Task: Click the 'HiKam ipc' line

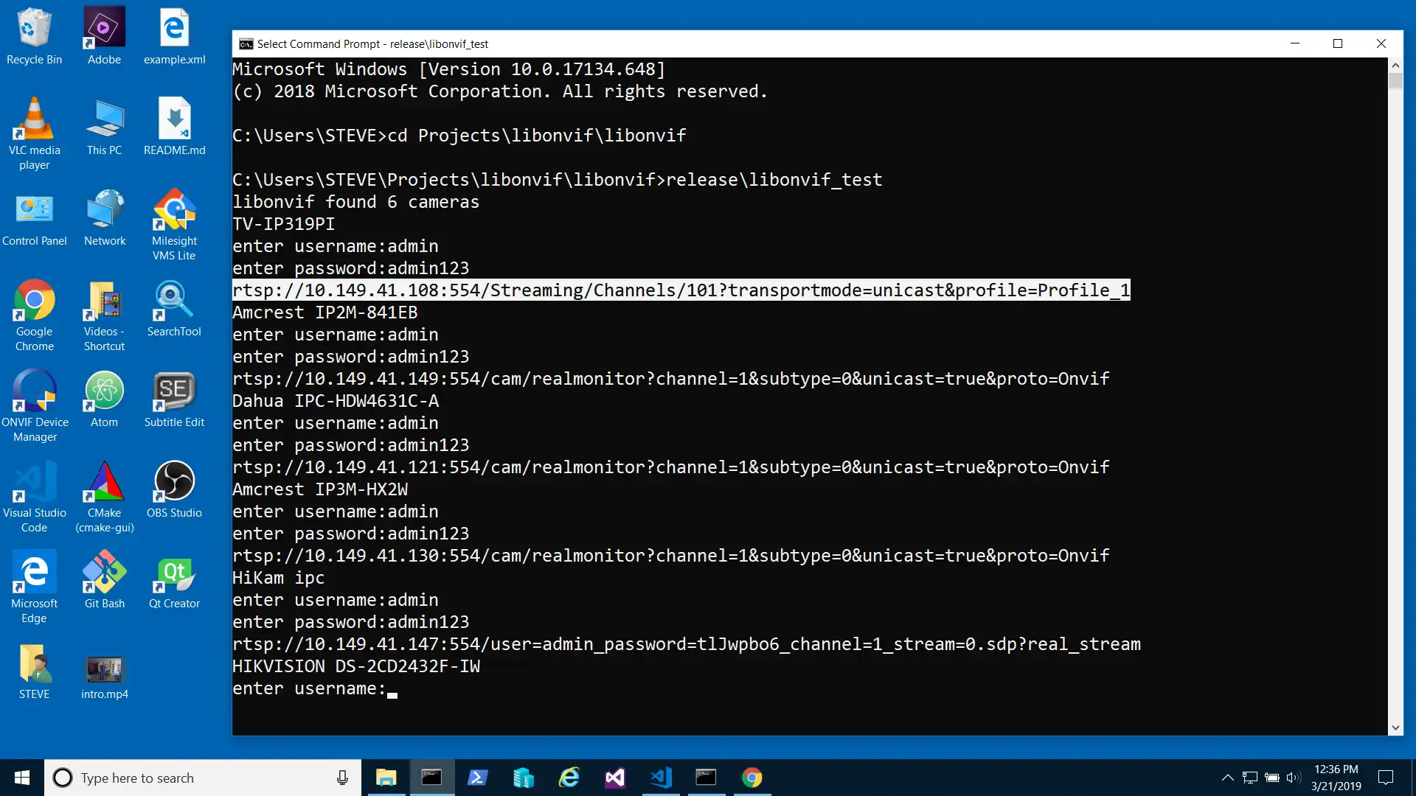Action: coord(278,578)
